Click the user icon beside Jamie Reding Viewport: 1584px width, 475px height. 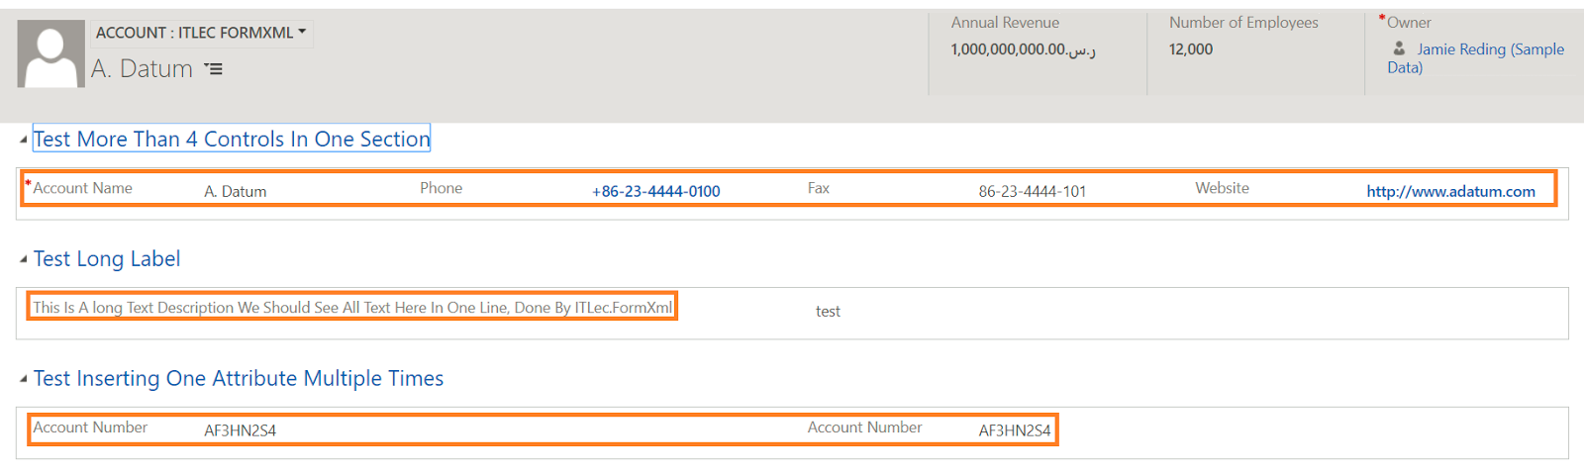tap(1399, 48)
